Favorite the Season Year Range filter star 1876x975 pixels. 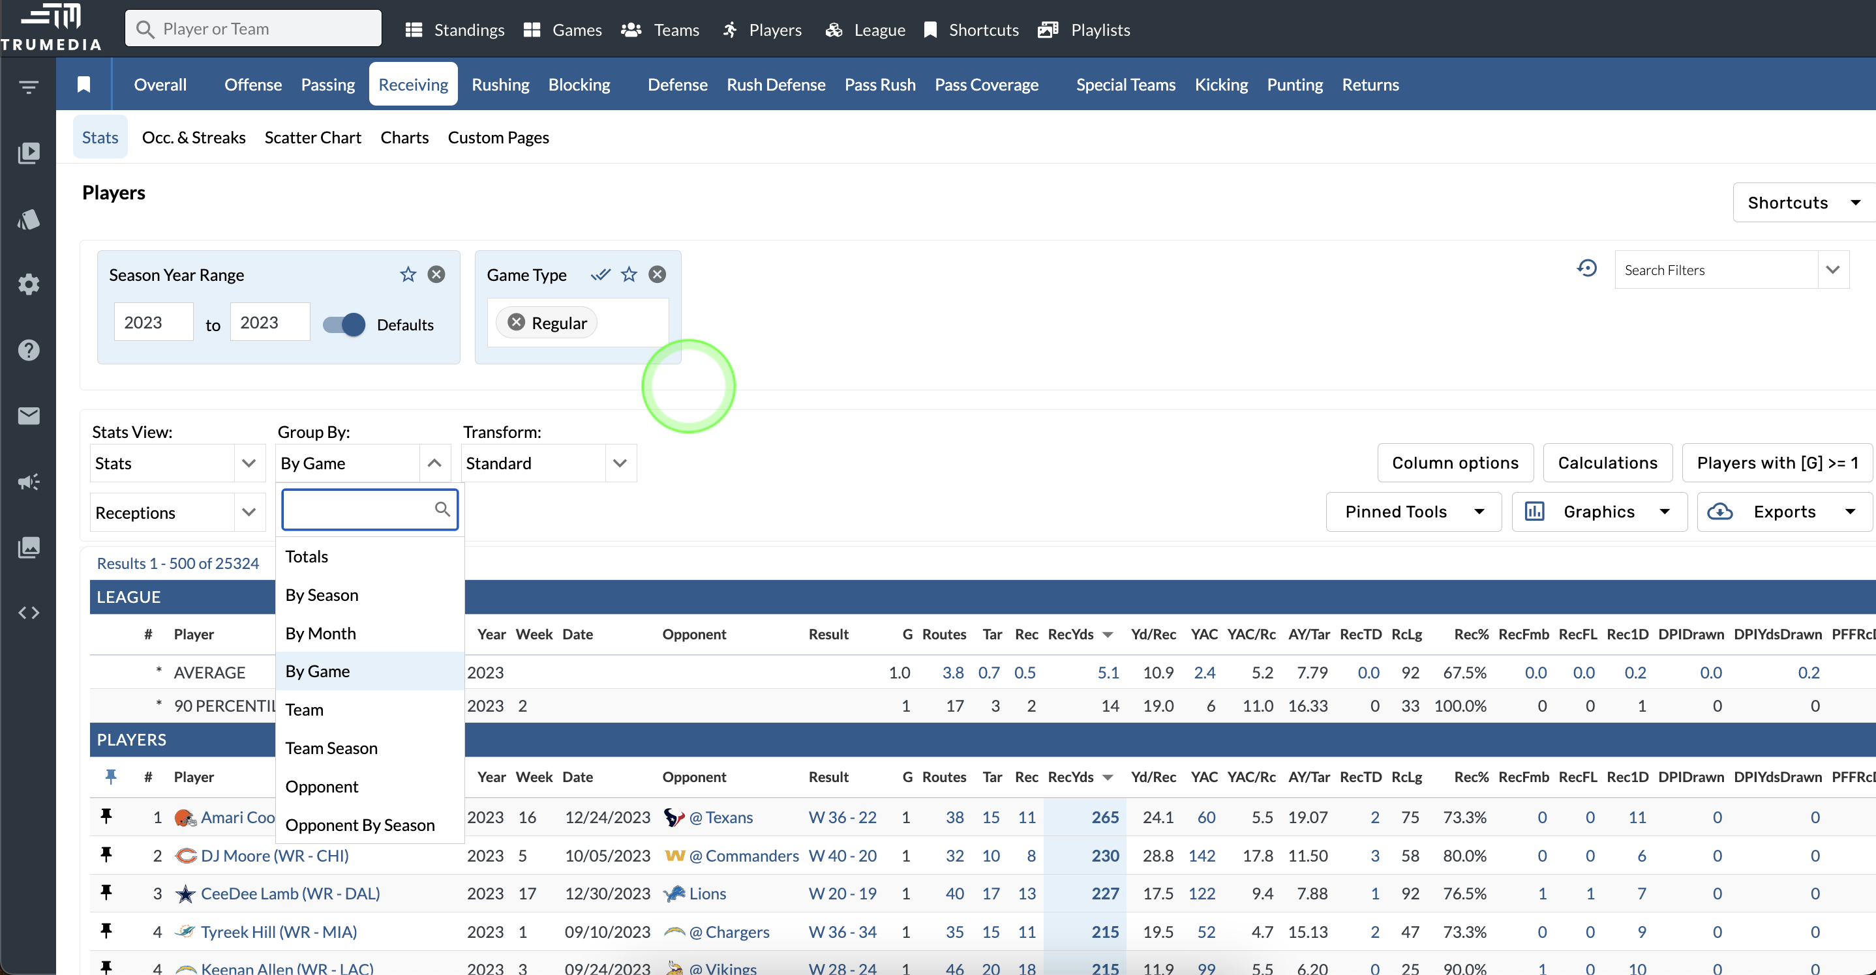click(x=408, y=274)
